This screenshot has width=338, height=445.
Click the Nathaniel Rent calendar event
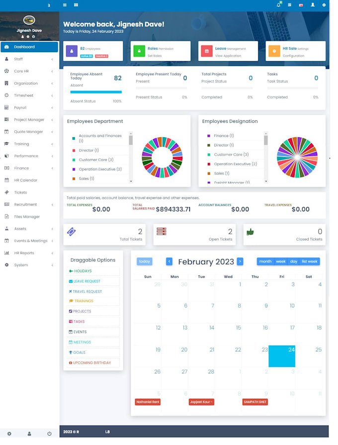[148, 402]
